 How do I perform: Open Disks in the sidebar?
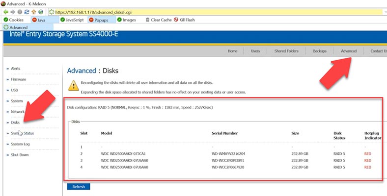click(15, 122)
